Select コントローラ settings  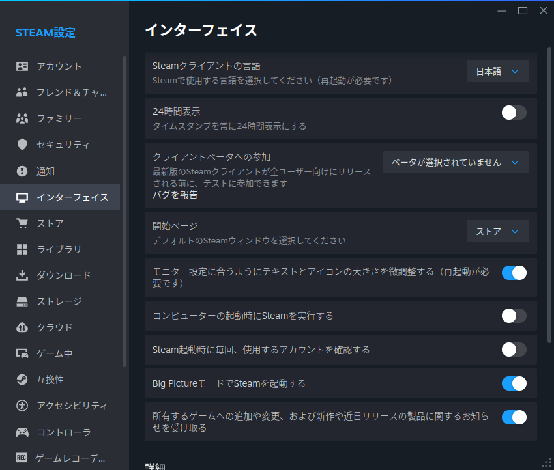(60, 432)
